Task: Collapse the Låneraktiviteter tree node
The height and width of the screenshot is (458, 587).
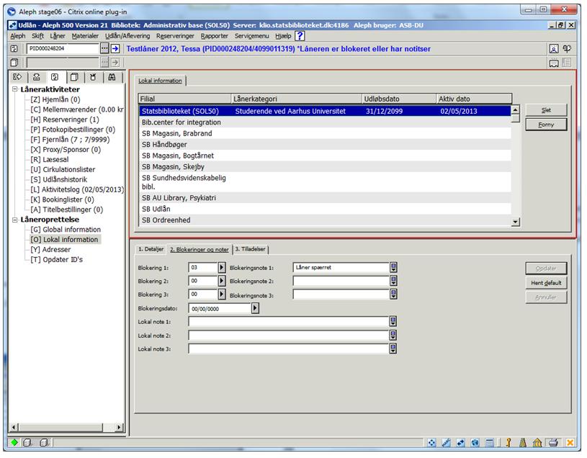Action: (x=15, y=89)
